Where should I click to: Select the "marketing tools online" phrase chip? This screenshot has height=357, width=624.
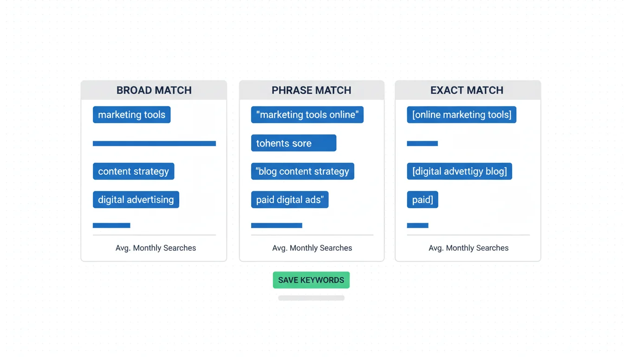click(307, 115)
